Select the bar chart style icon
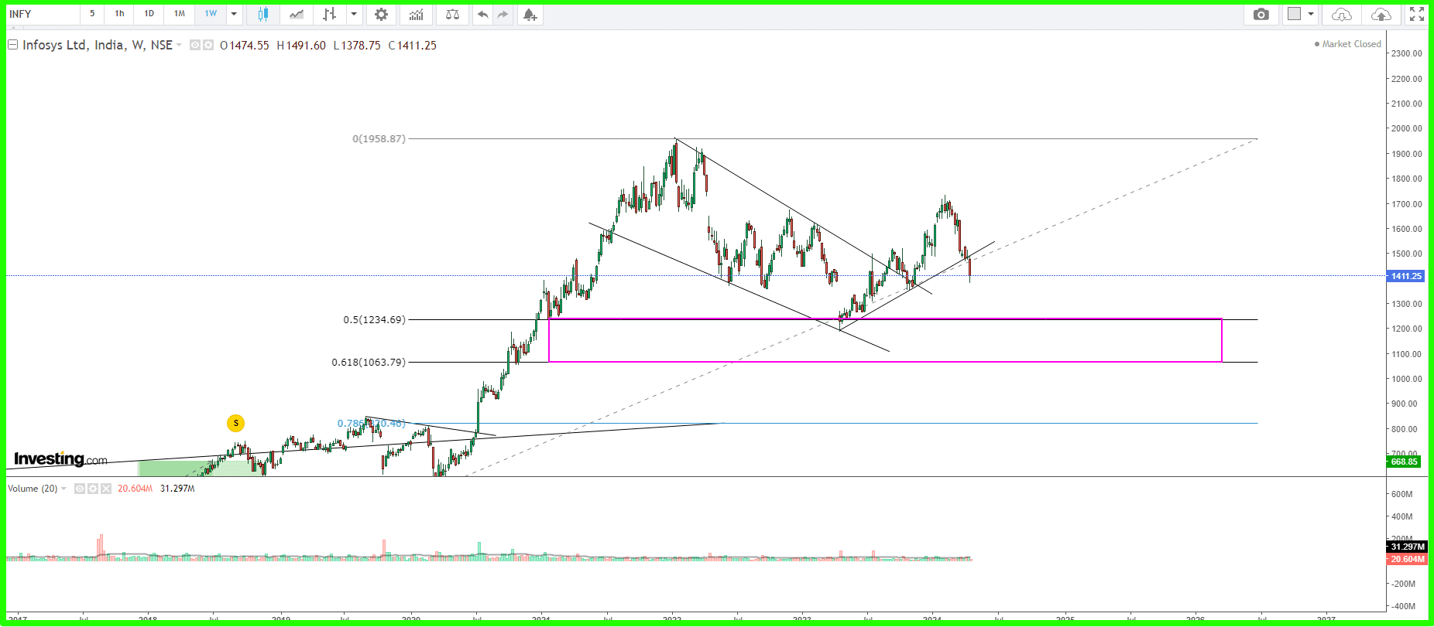1434x627 pixels. pos(330,14)
